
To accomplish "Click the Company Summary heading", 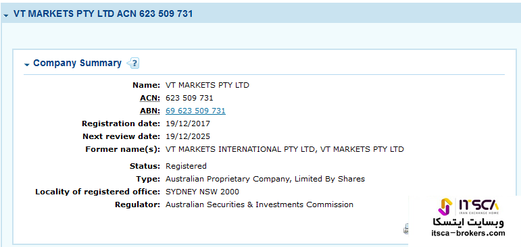I will coord(78,63).
